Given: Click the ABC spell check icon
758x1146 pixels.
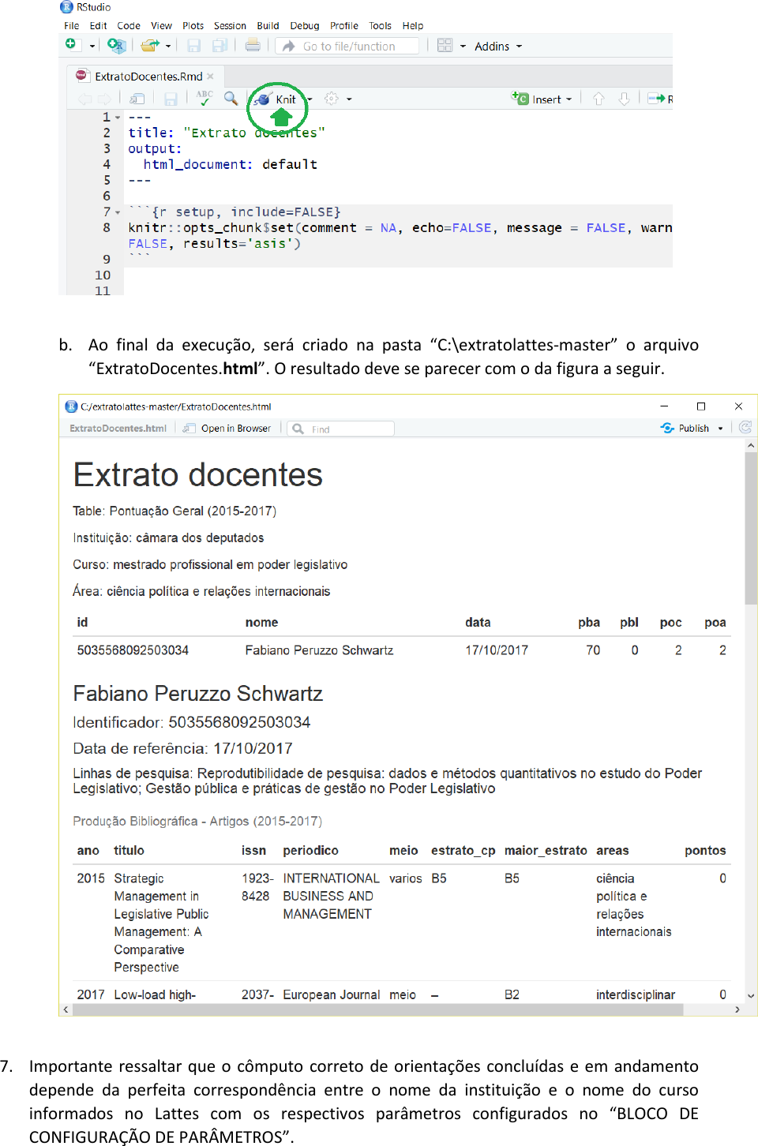Looking at the screenshot, I should [x=205, y=98].
